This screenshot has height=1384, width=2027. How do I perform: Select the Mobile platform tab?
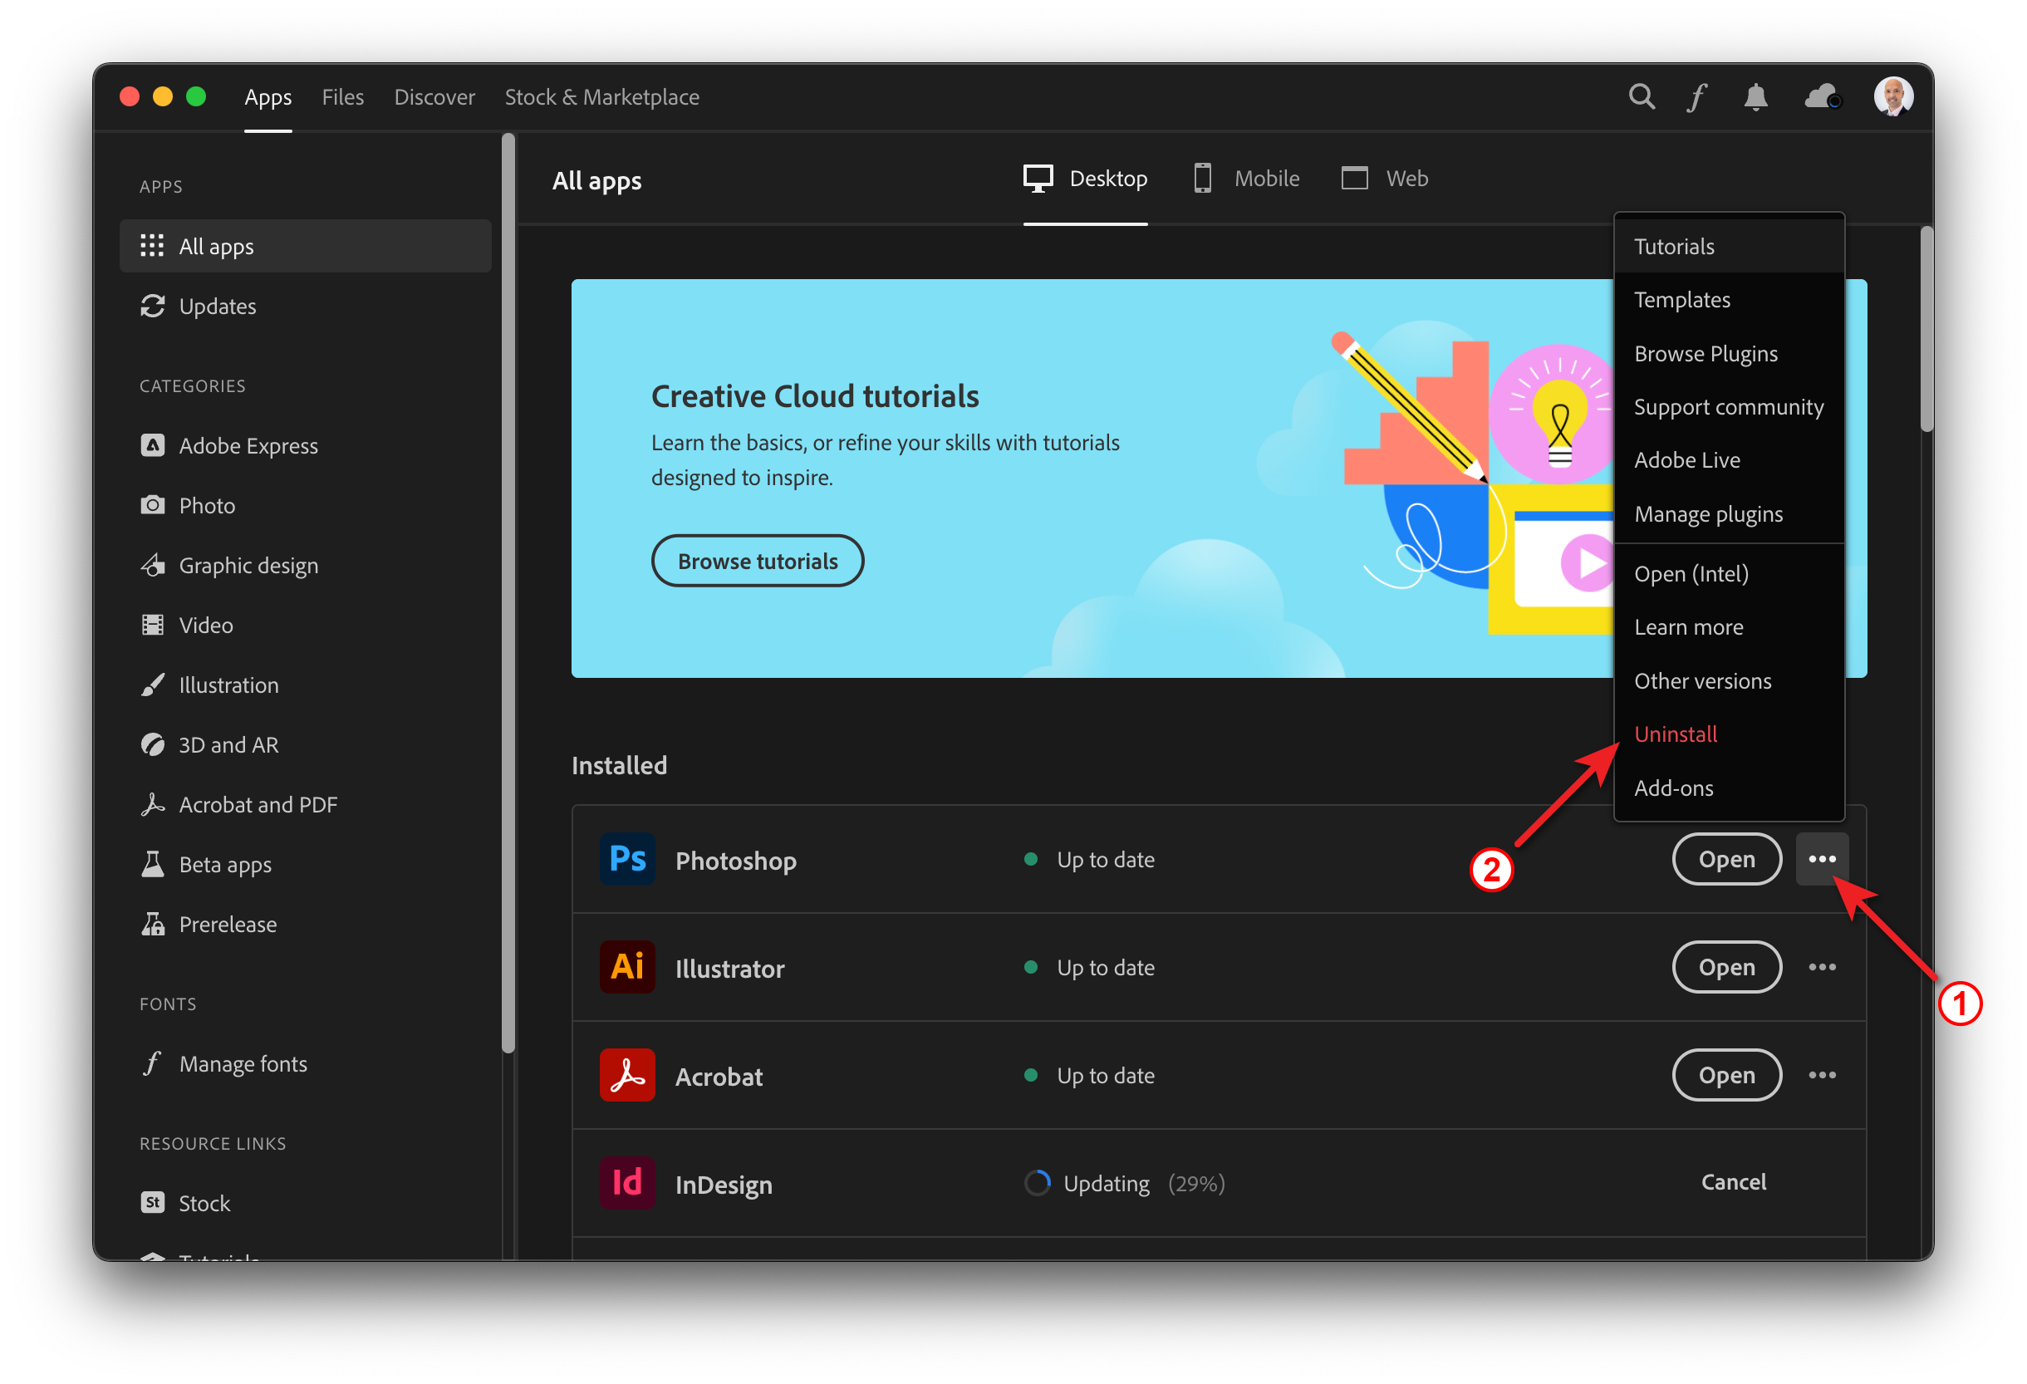1246,179
